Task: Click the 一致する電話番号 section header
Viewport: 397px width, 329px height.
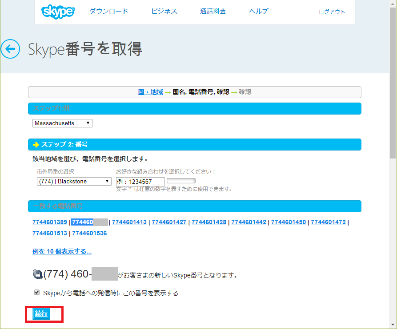Action: (194, 206)
